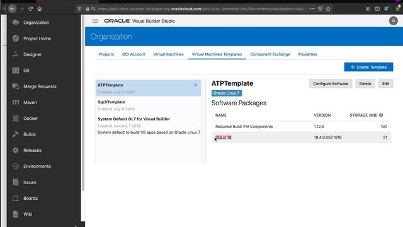Select System Default OL7 for Visual Builder
Screen dimensions: 403x227
(x=148, y=125)
